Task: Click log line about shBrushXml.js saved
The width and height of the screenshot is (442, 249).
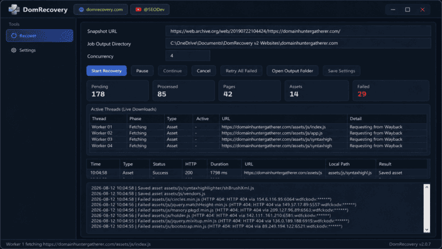Action: pyautogui.click(x=172, y=188)
